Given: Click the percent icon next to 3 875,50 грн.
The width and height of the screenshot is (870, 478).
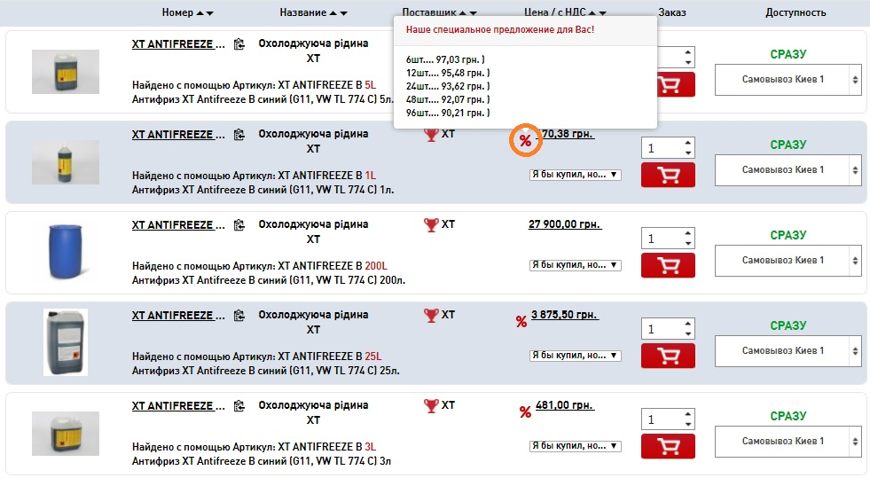Looking at the screenshot, I should [521, 321].
